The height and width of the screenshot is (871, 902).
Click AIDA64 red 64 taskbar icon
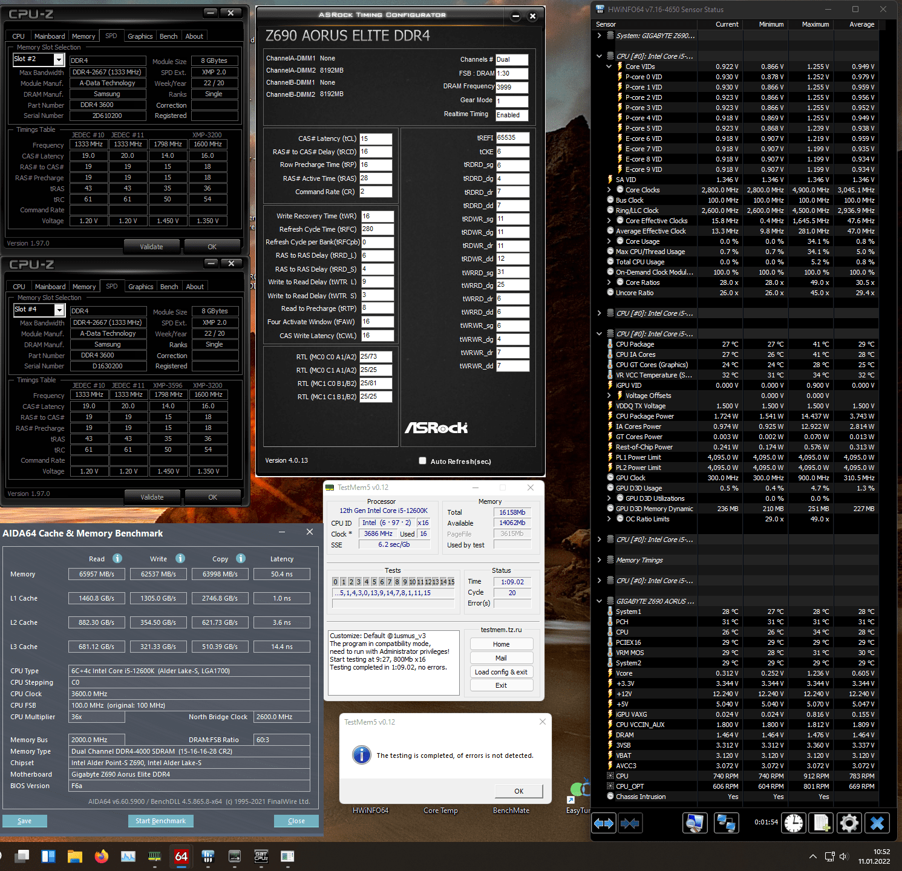pos(181,856)
